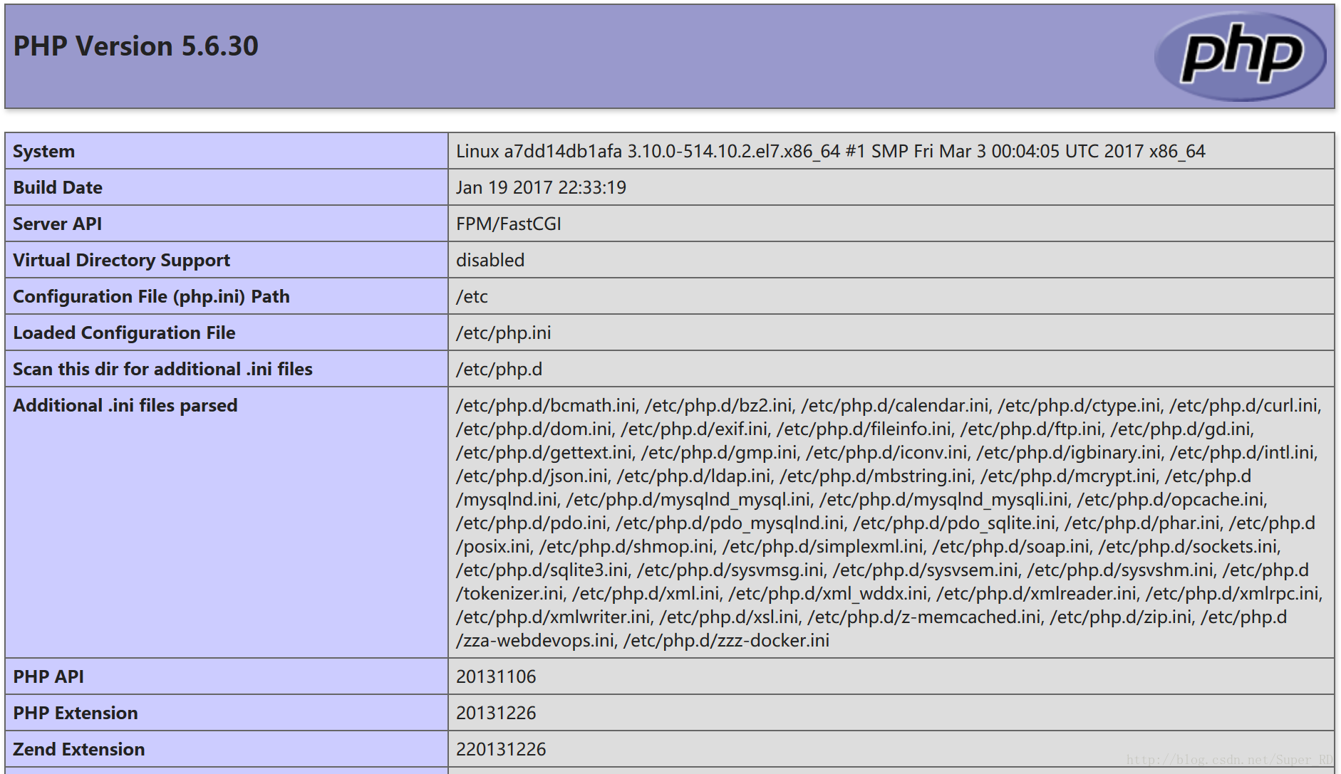
Task: Select the '20131106' PHP API value
Action: click(497, 677)
